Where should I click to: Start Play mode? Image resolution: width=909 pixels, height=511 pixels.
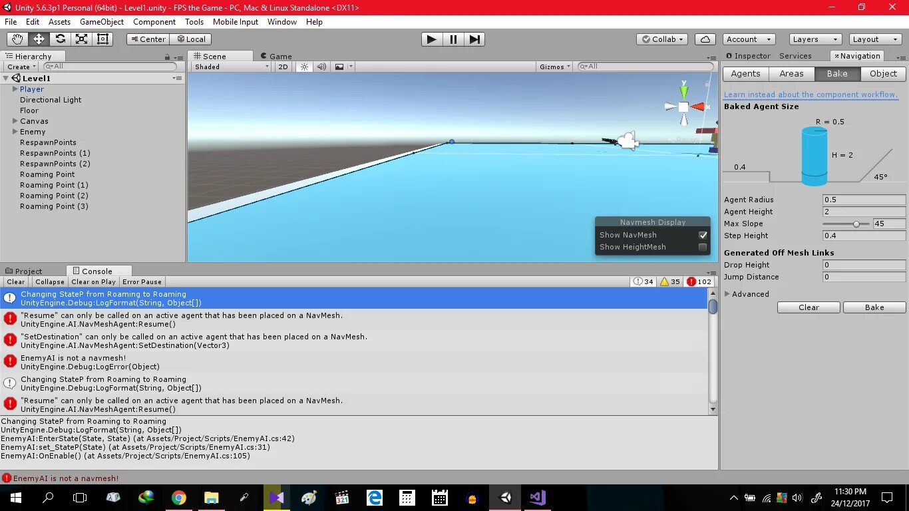432,39
